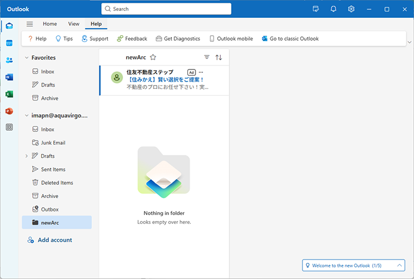The height and width of the screenshot is (279, 414).
Task: Open the account's Archive folder
Action: coord(57,196)
